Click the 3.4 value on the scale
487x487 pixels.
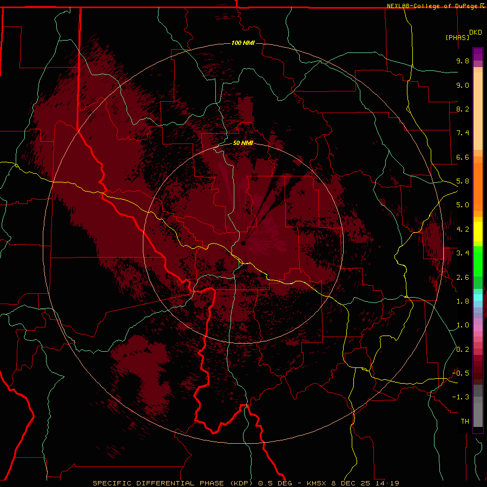click(463, 253)
